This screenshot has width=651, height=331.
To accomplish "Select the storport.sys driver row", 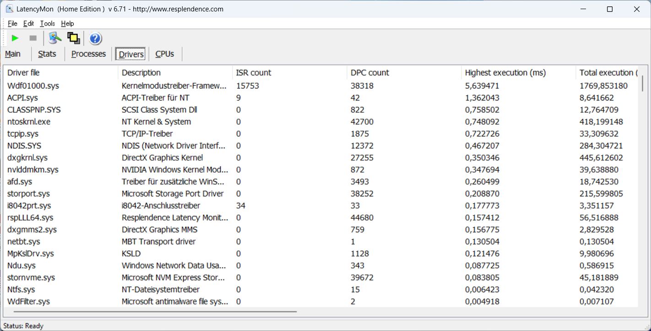I will (x=320, y=194).
